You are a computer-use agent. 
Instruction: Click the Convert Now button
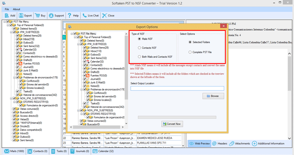[172, 124]
